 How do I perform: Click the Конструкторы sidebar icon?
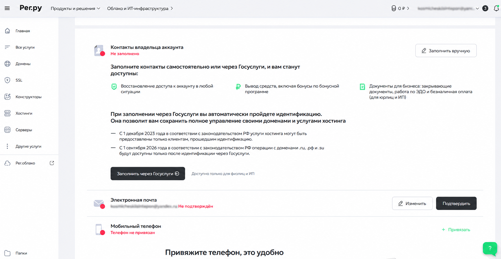coord(7,97)
